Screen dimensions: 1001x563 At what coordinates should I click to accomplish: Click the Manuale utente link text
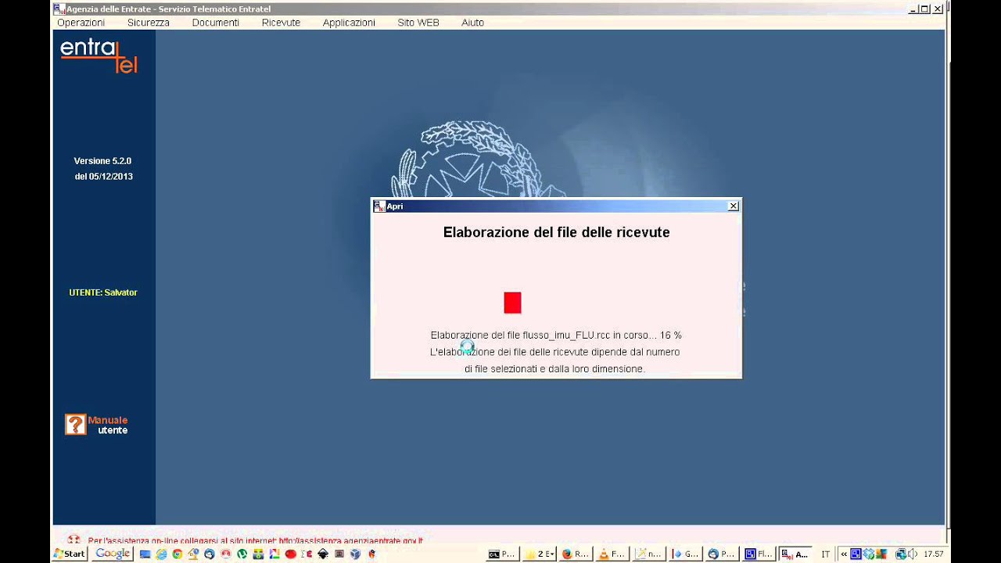108,425
